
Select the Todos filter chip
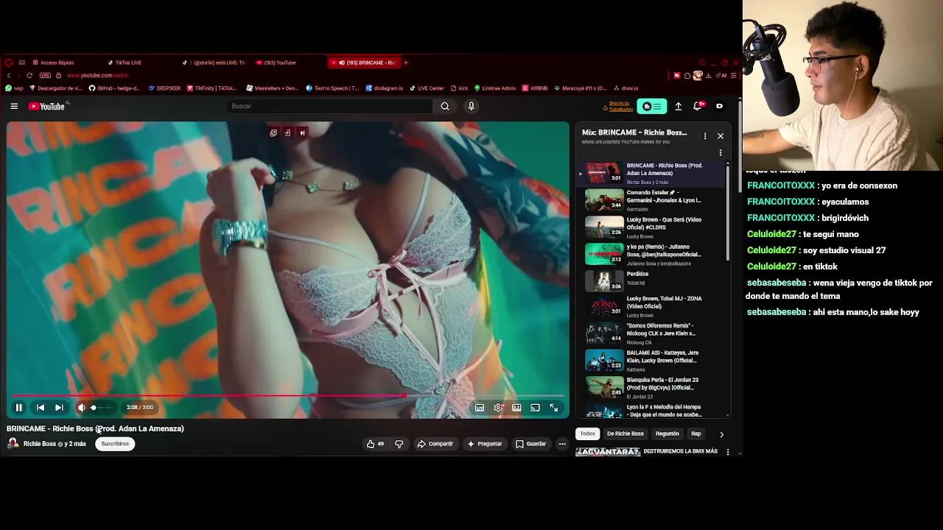587,434
